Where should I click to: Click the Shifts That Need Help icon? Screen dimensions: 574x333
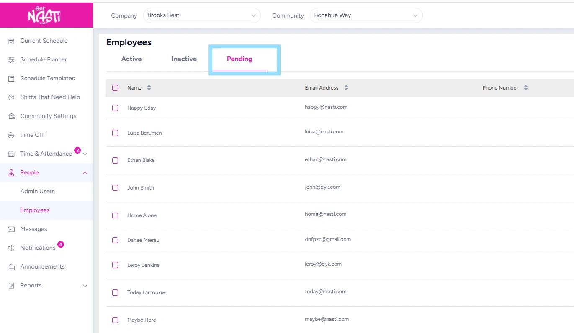pyautogui.click(x=11, y=97)
